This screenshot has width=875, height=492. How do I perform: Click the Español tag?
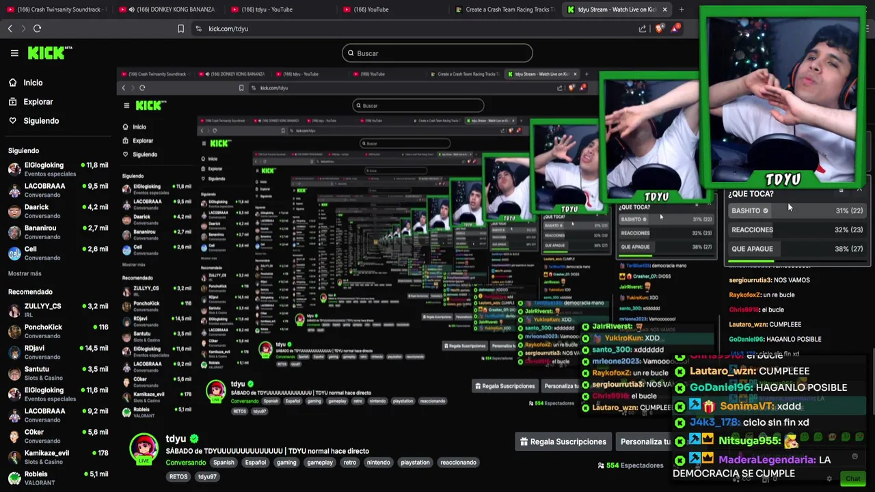pyautogui.click(x=256, y=463)
